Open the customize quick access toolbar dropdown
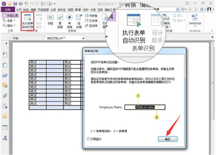This screenshot has height=155, width=216. click(55, 4)
